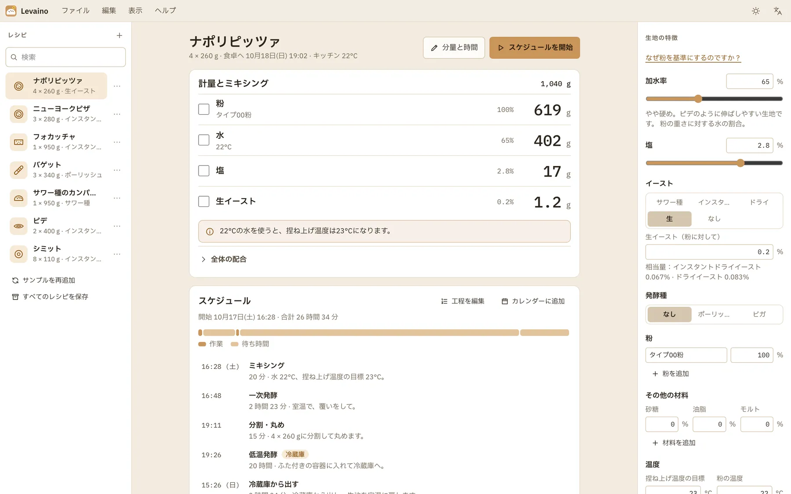791x494 pixels.
Task: Open more options for ピデ
Action: point(117,226)
